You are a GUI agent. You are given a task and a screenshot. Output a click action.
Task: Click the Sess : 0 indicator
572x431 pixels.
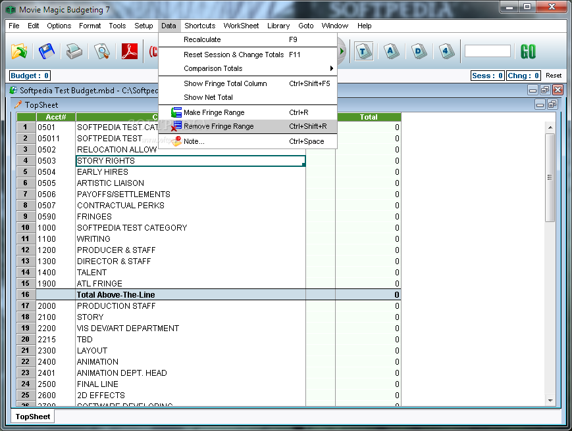tap(487, 76)
